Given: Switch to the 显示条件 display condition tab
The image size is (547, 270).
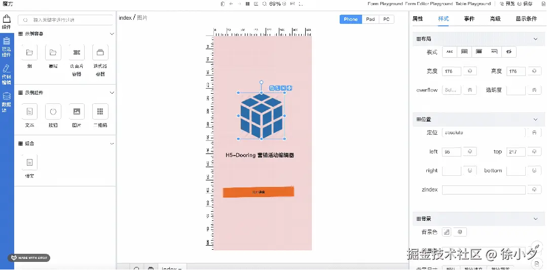Looking at the screenshot, I should 526,19.
